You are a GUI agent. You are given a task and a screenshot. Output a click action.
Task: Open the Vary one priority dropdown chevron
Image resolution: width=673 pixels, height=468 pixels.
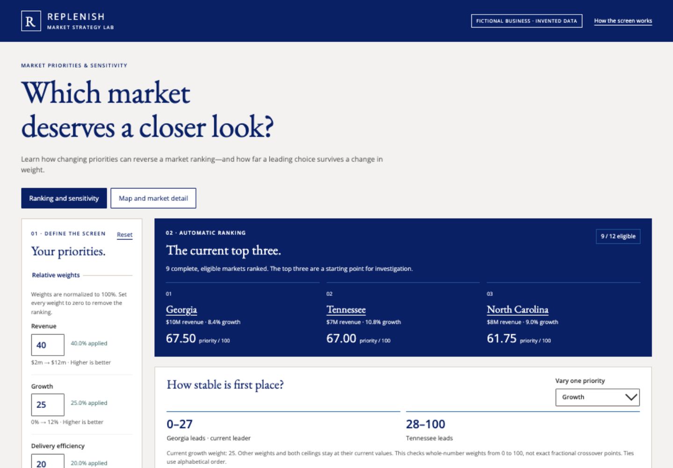pyautogui.click(x=631, y=397)
